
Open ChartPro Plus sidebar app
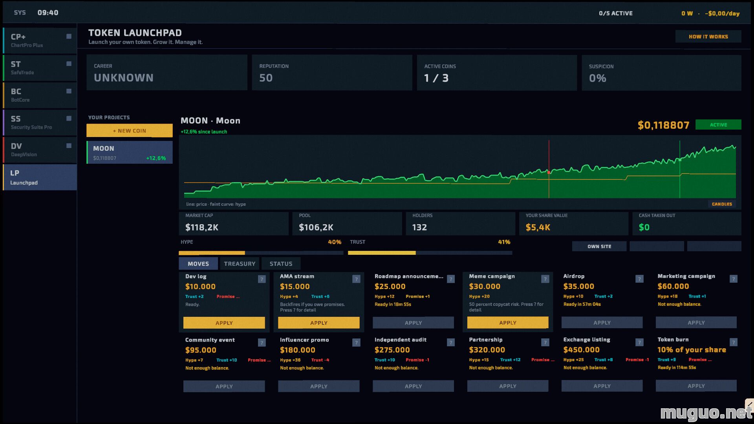pyautogui.click(x=40, y=40)
